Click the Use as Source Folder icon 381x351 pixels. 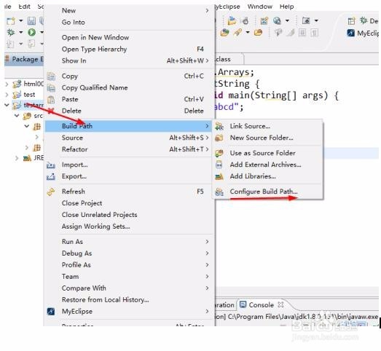coord(219,153)
